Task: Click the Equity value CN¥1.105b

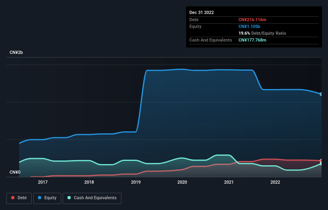Action: [249, 26]
